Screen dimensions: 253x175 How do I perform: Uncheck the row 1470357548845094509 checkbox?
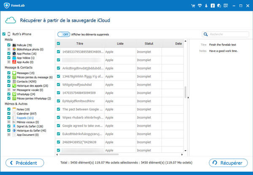[59, 93]
